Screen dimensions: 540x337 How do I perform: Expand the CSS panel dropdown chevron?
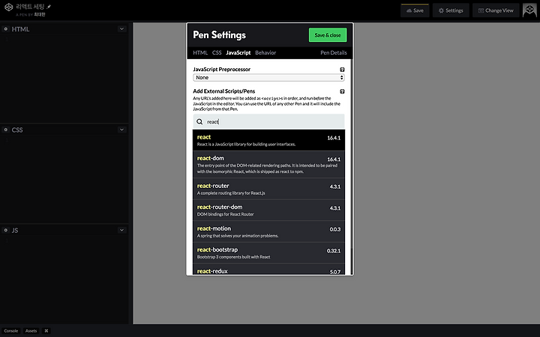121,130
